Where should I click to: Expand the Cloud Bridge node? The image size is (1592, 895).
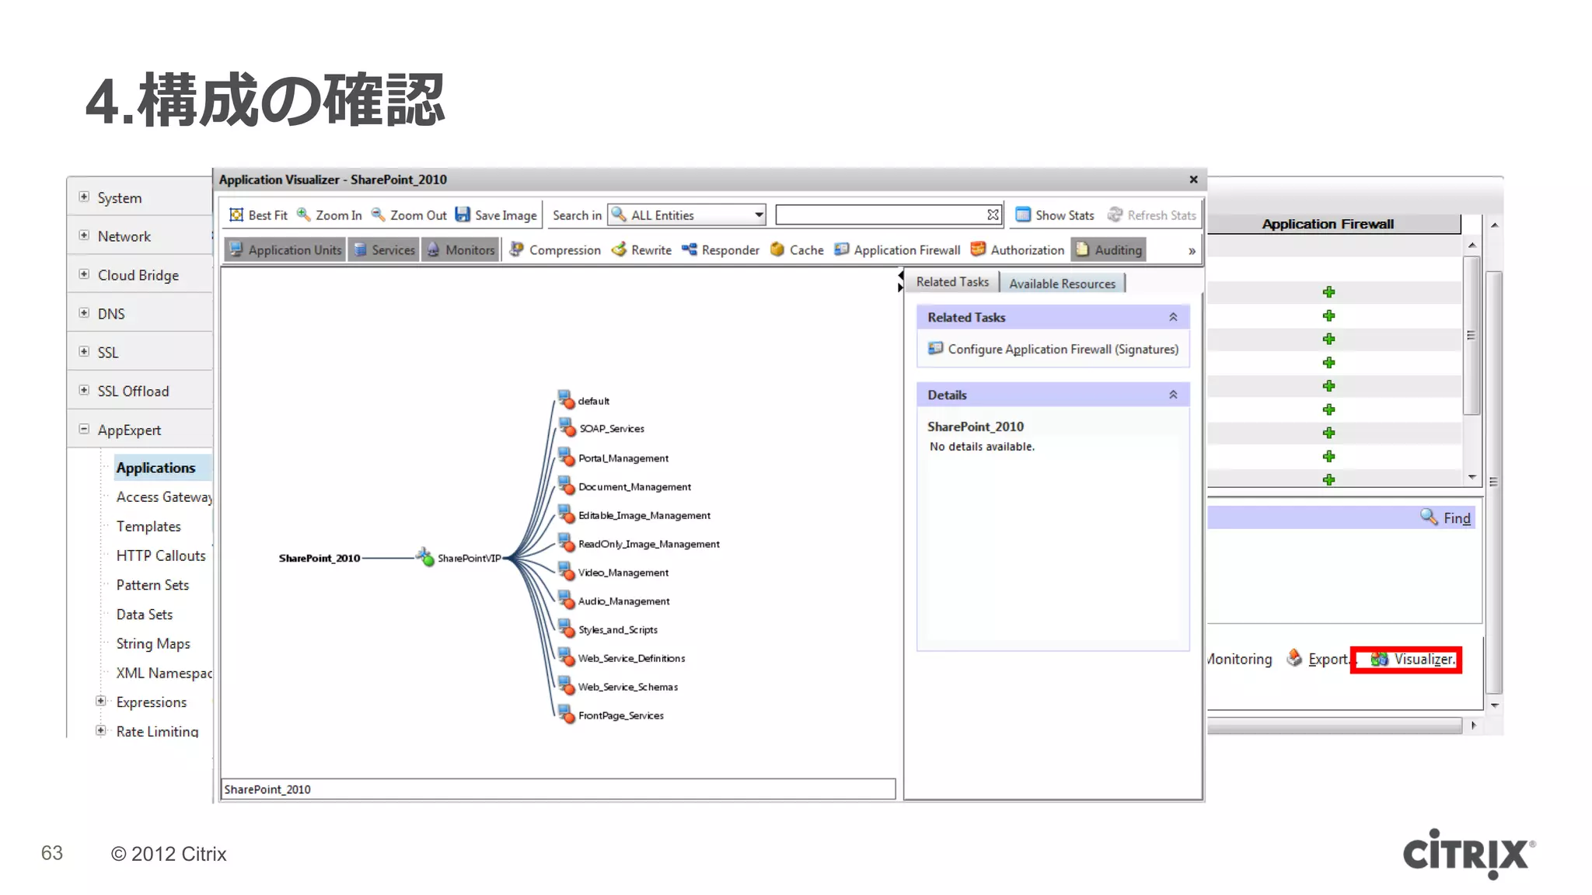coord(84,274)
